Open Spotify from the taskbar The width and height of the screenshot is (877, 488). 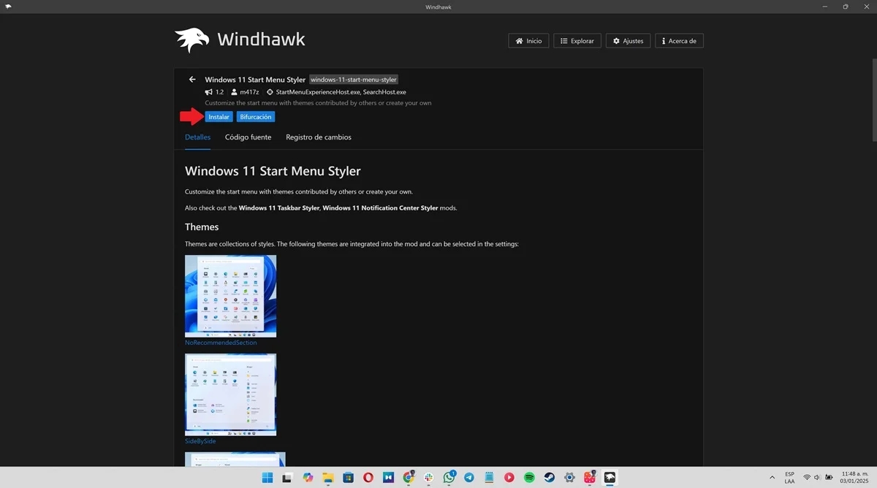click(x=529, y=478)
